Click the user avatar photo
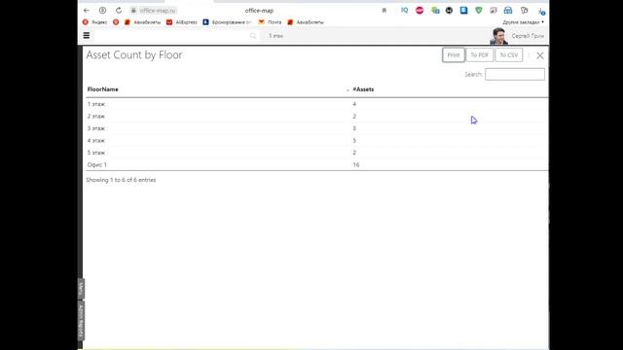Viewport: 623px width, 350px height. (498, 36)
